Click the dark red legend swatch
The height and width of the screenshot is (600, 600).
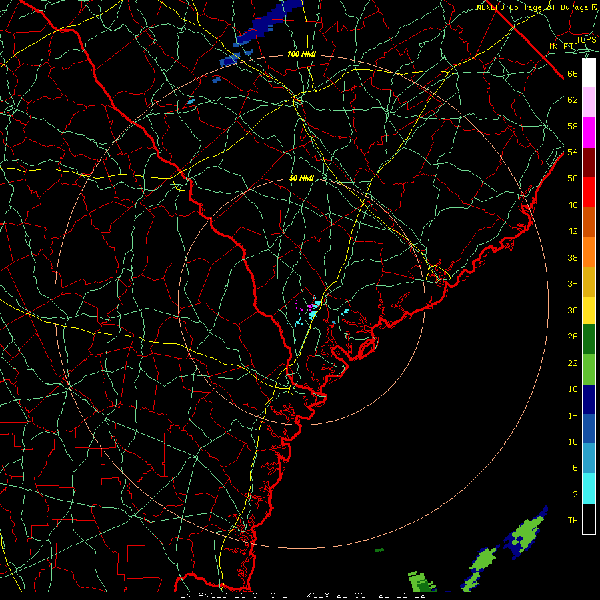589,162
